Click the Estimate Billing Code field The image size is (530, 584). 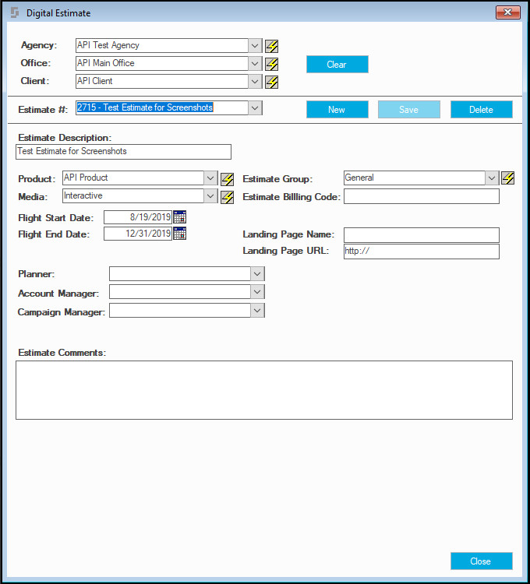(422, 196)
